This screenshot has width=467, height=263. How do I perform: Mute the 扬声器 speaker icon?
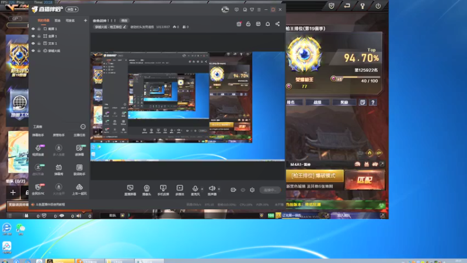tap(212, 189)
